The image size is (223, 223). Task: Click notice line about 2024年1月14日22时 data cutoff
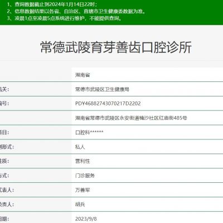pyautogui.click(x=52, y=4)
